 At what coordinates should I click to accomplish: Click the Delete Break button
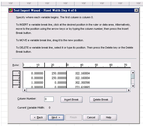click(101, 100)
